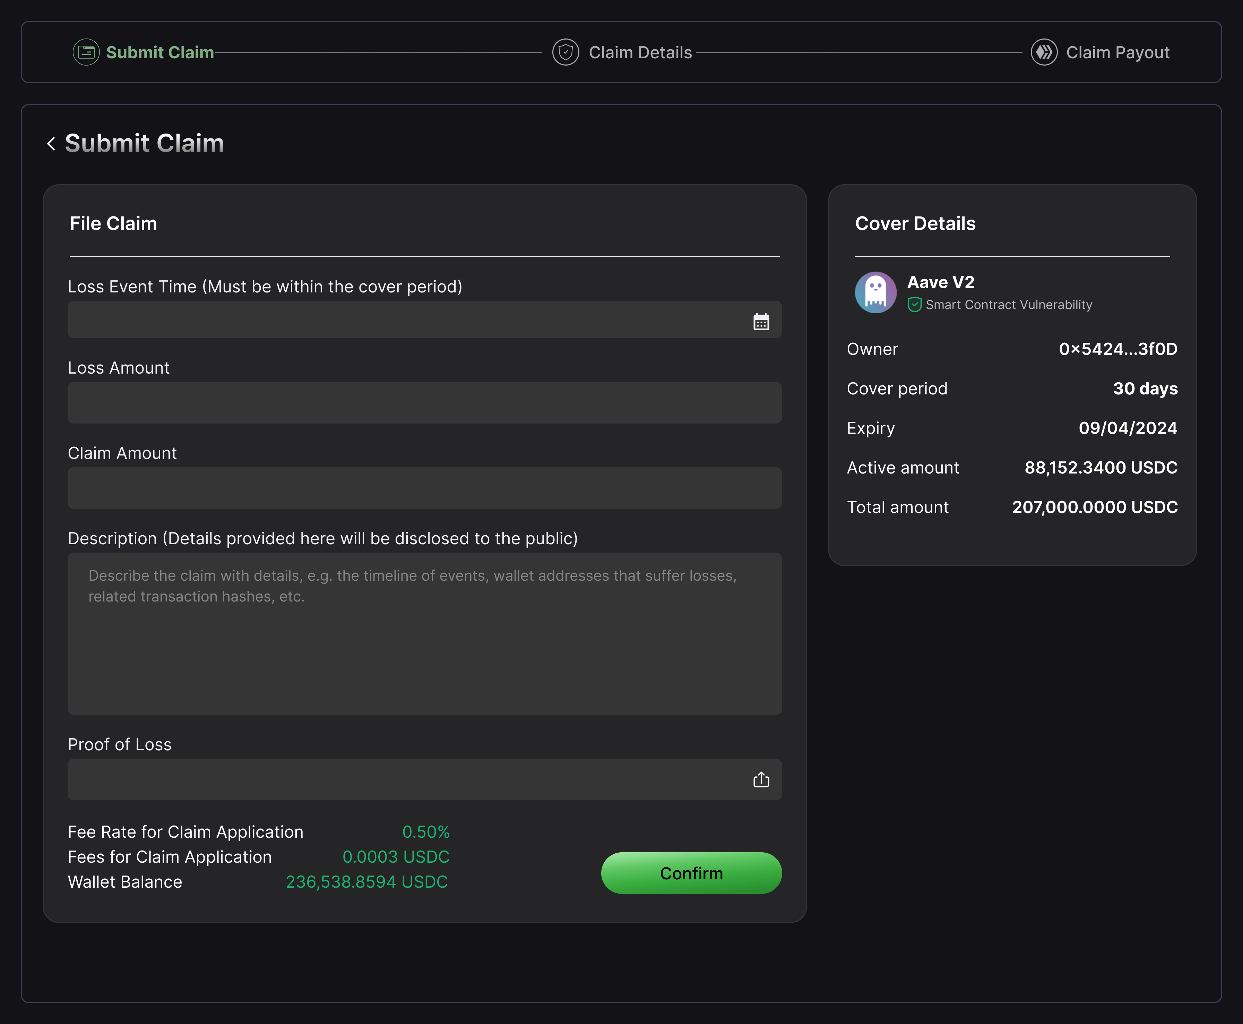Click into the Loss Amount field

point(424,403)
